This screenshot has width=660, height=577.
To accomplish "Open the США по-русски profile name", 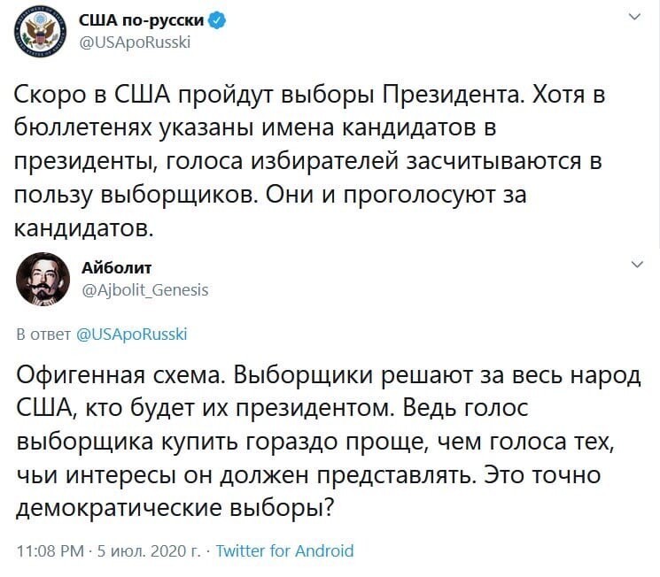I will pyautogui.click(x=142, y=20).
